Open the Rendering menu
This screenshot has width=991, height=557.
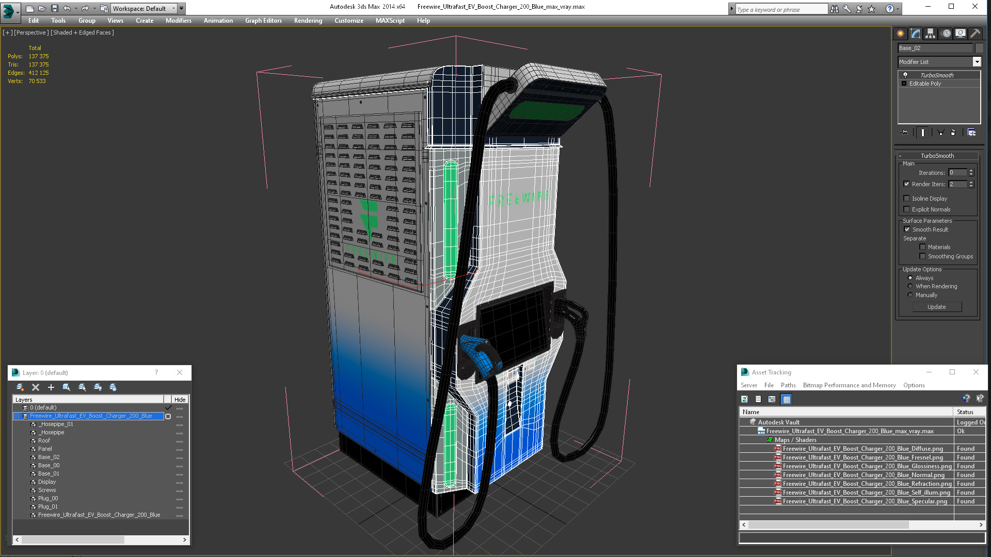[x=308, y=21]
